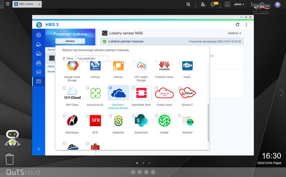Viewport: 286px width, 177px height.
Task: Click the OneDrive i OneDrive dla firm label
Action: coord(118,107)
